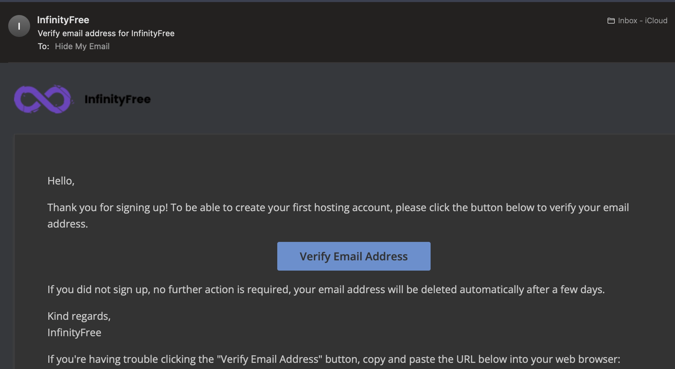Click the InfinityFree sender name in header
Image resolution: width=675 pixels, height=369 pixels.
[x=63, y=20]
